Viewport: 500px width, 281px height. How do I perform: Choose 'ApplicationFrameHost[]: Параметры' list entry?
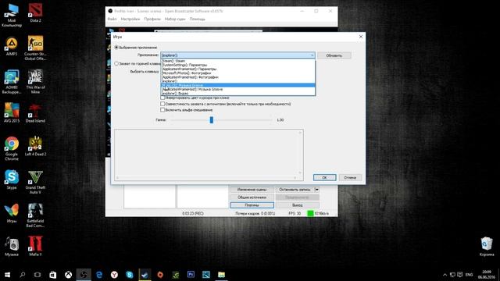click(x=237, y=69)
